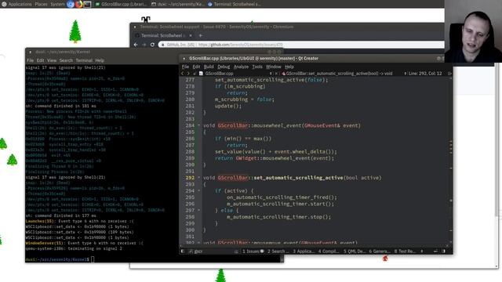The width and height of the screenshot is (502, 282).
Task: Launch terminal from top panel icon
Action: pyautogui.click(x=87, y=4)
